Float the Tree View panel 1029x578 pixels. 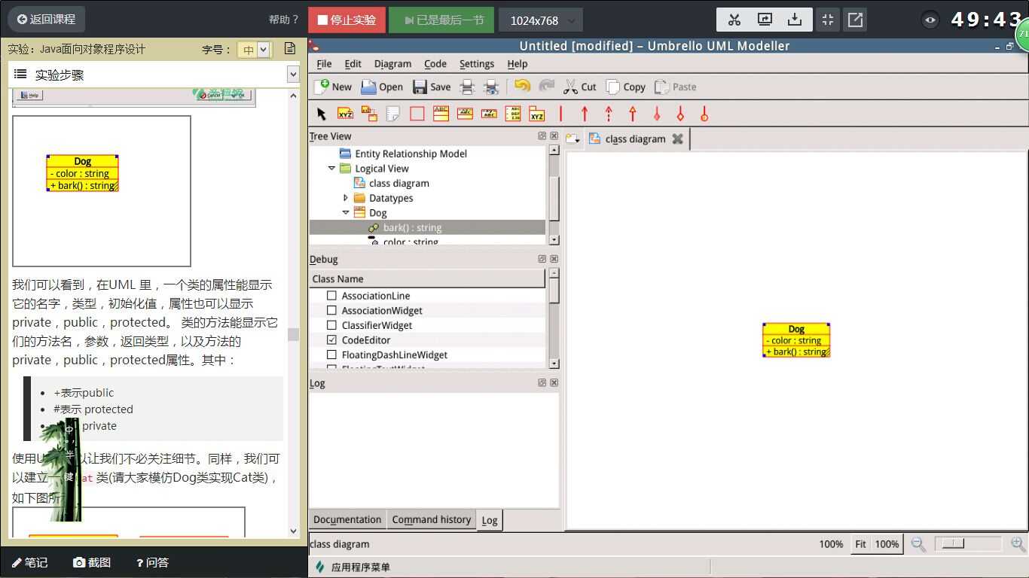[542, 136]
